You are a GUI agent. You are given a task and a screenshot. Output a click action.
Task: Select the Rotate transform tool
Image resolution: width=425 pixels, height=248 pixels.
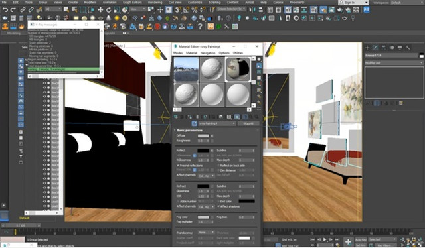108,10
